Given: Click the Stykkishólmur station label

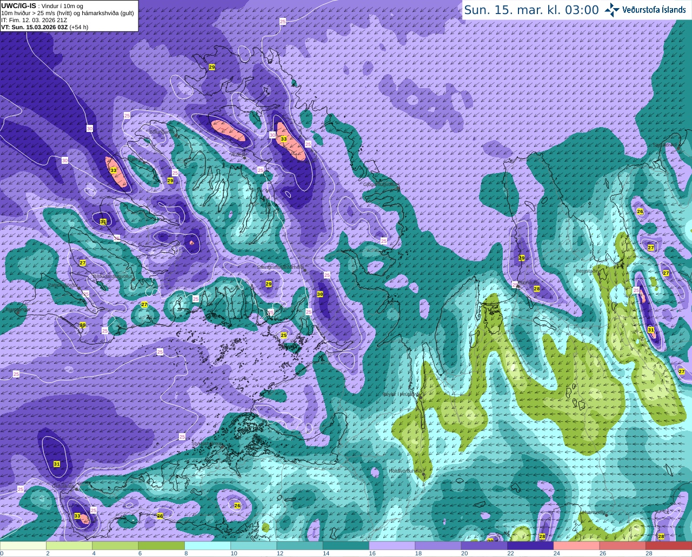Looking at the screenshot, I should tap(207, 443).
